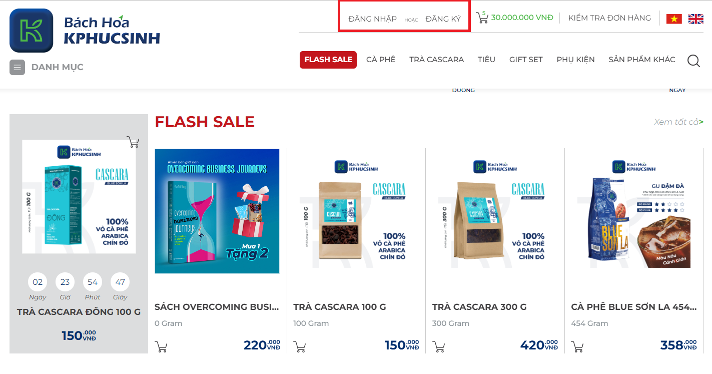Viewport: 712px width, 374px height.
Task: Add Trà Cascara 100 G cart icon
Action: [x=300, y=346]
